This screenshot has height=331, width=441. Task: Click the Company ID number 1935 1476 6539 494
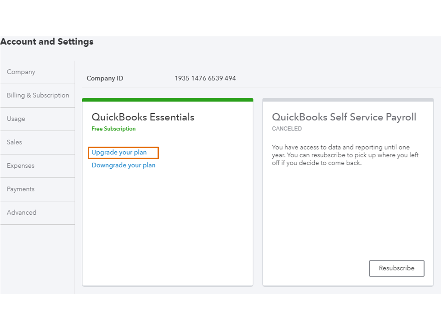[x=205, y=79]
